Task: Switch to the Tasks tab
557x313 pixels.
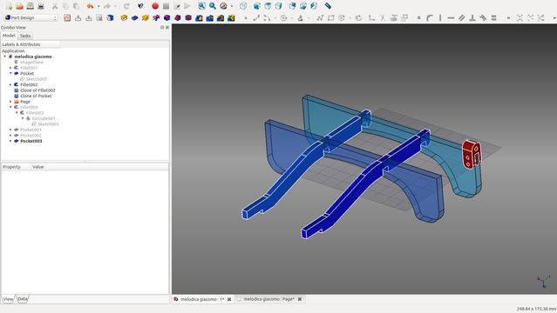Action: (x=25, y=36)
